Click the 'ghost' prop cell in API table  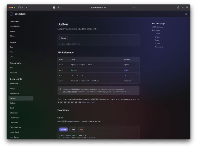tap(61, 70)
